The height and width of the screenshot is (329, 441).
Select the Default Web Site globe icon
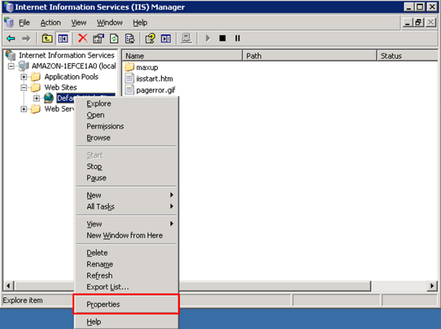tap(49, 98)
